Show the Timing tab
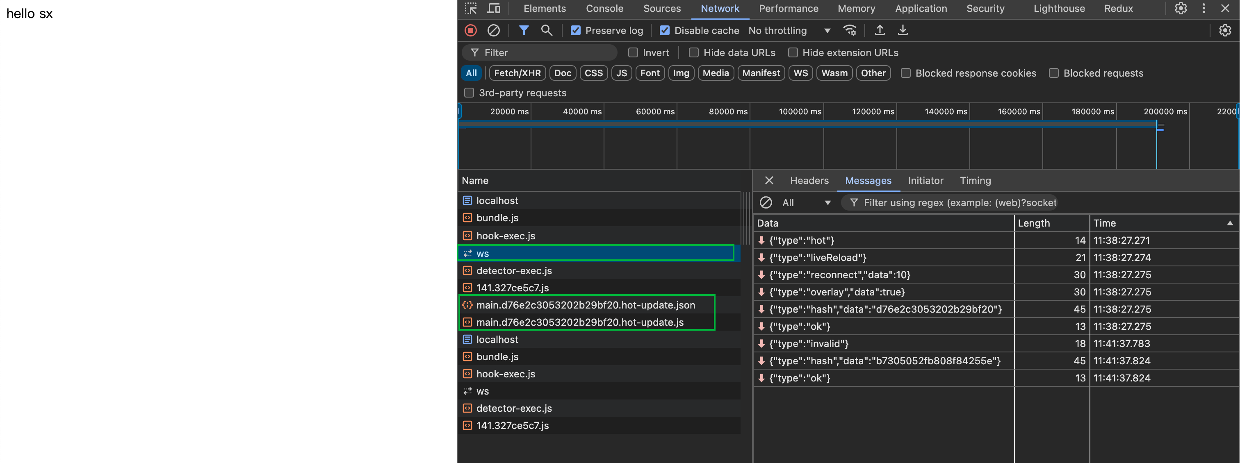Image resolution: width=1240 pixels, height=463 pixels. [975, 180]
